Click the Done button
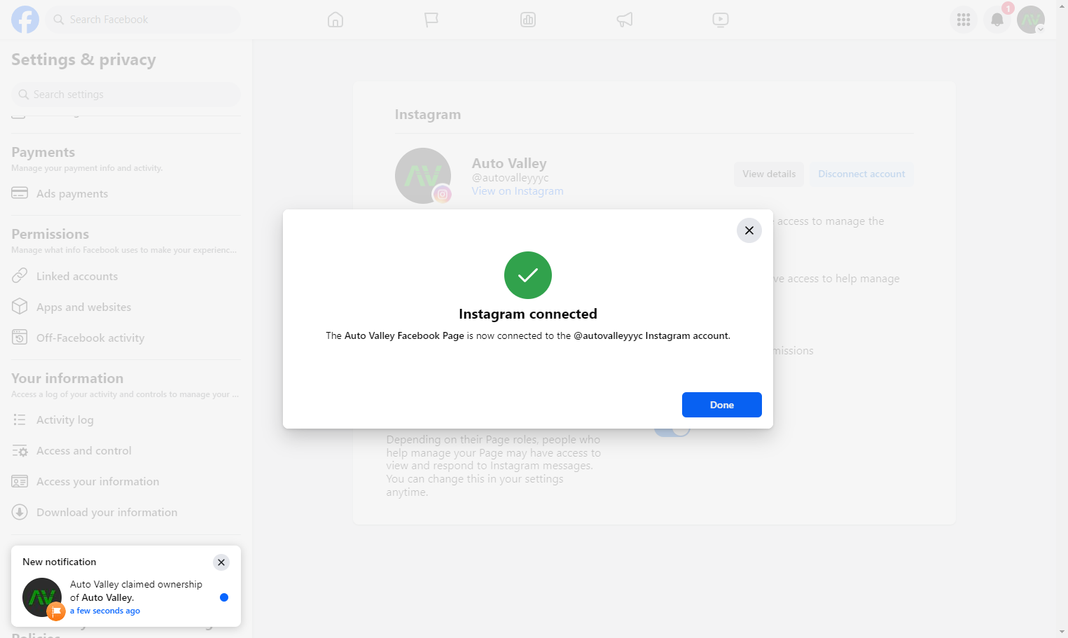 [722, 405]
